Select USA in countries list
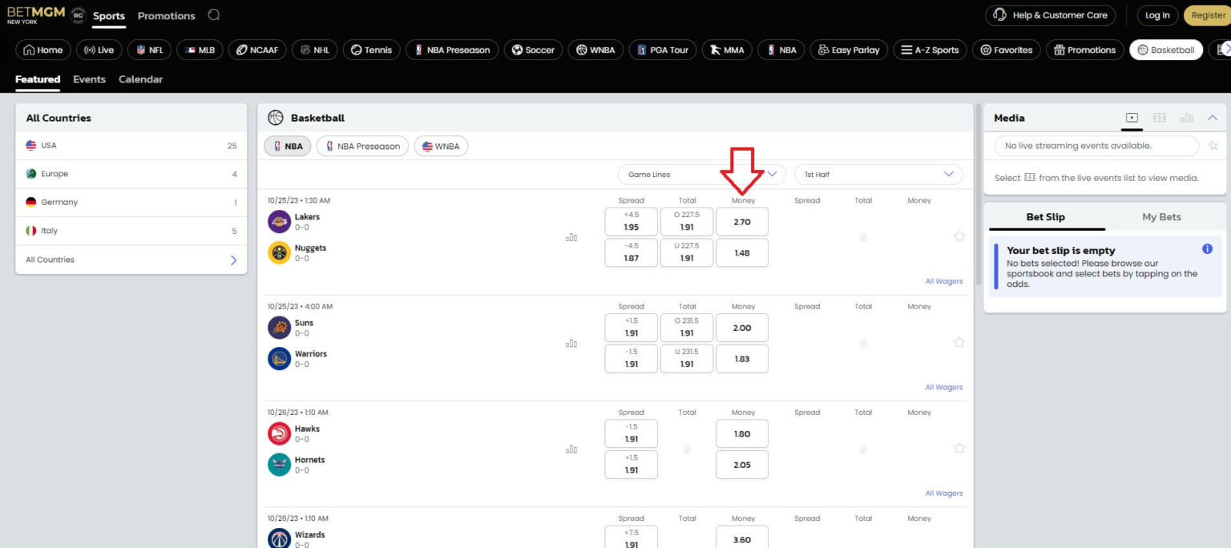Screen dimensions: 1231x548 pos(131,146)
